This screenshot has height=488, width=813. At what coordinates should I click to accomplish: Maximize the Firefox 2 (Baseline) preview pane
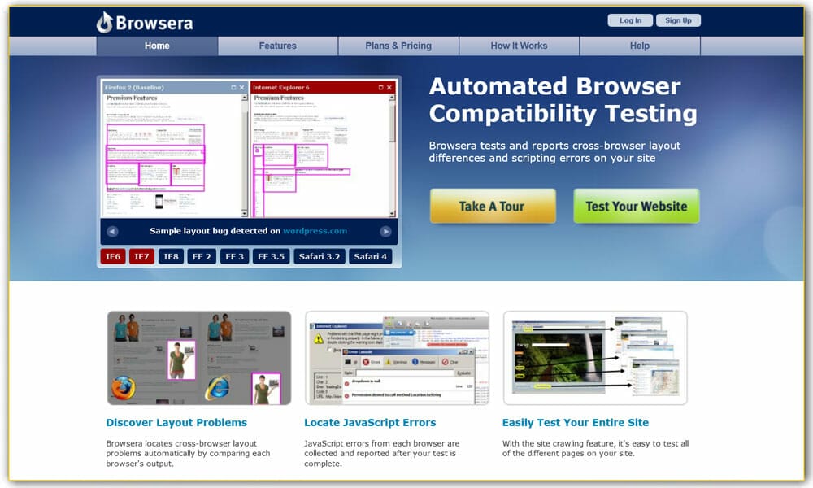point(233,87)
